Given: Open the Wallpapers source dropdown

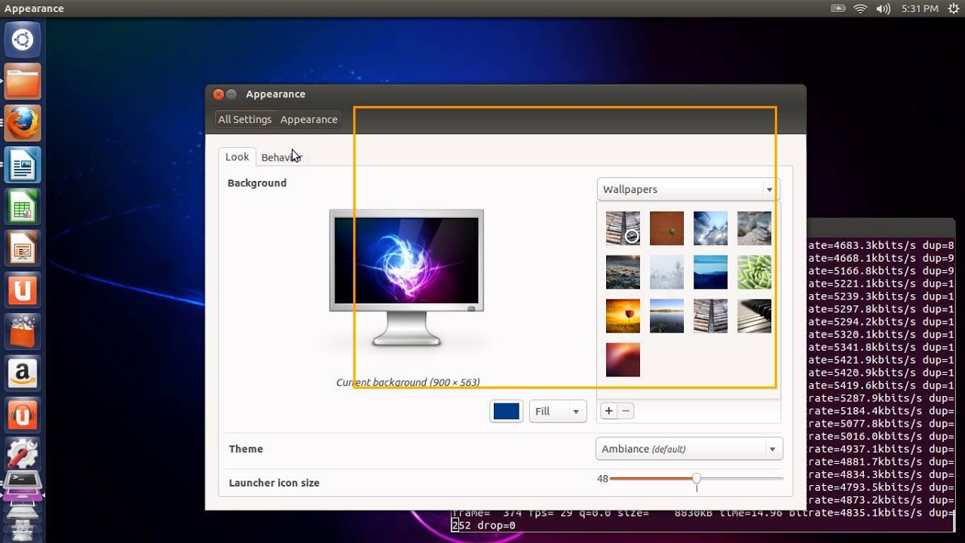Looking at the screenshot, I should [688, 189].
